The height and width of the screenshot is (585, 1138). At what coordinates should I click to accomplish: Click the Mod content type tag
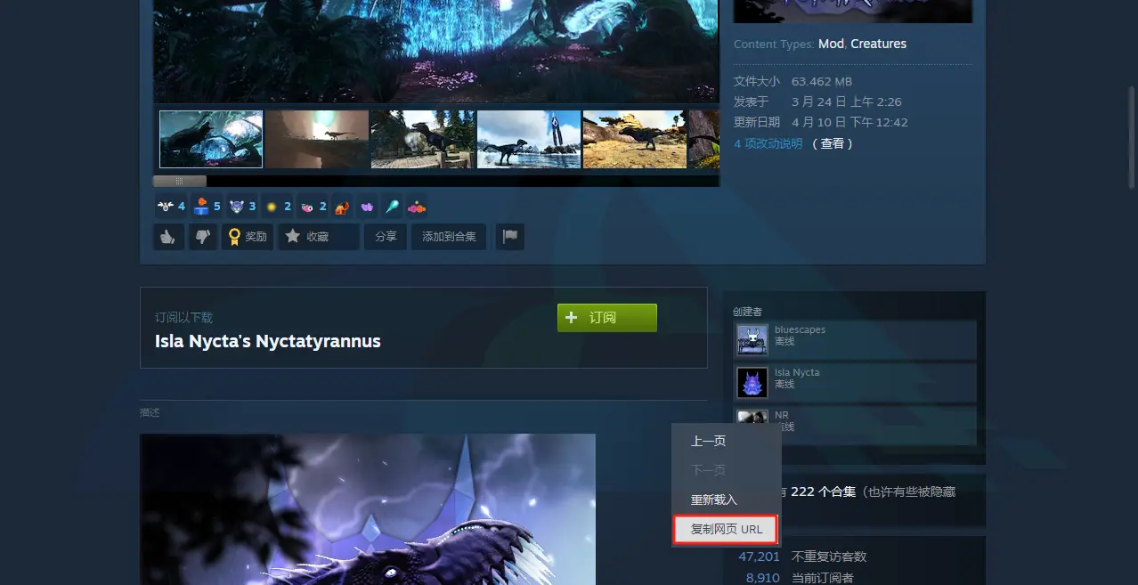click(x=831, y=44)
